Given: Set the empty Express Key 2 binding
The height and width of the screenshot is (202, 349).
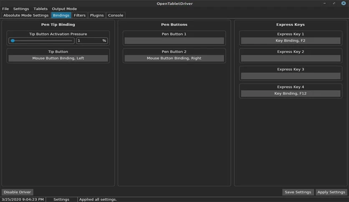Looking at the screenshot, I should (291, 58).
